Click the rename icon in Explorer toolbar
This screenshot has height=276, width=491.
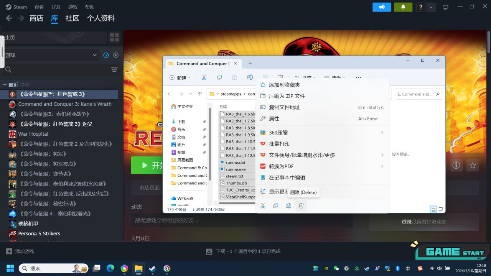pyautogui.click(x=250, y=77)
